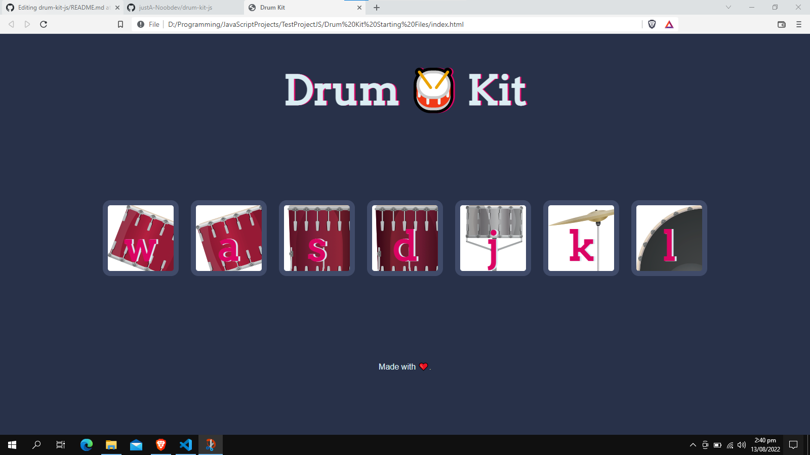
Task: Play the 'a' tom drum
Action: click(229, 238)
